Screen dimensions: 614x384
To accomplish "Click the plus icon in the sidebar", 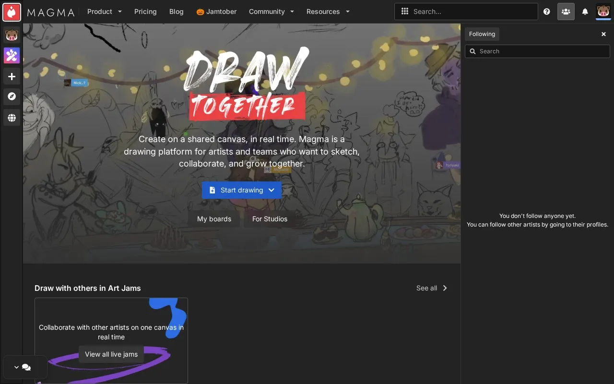I will (x=12, y=76).
